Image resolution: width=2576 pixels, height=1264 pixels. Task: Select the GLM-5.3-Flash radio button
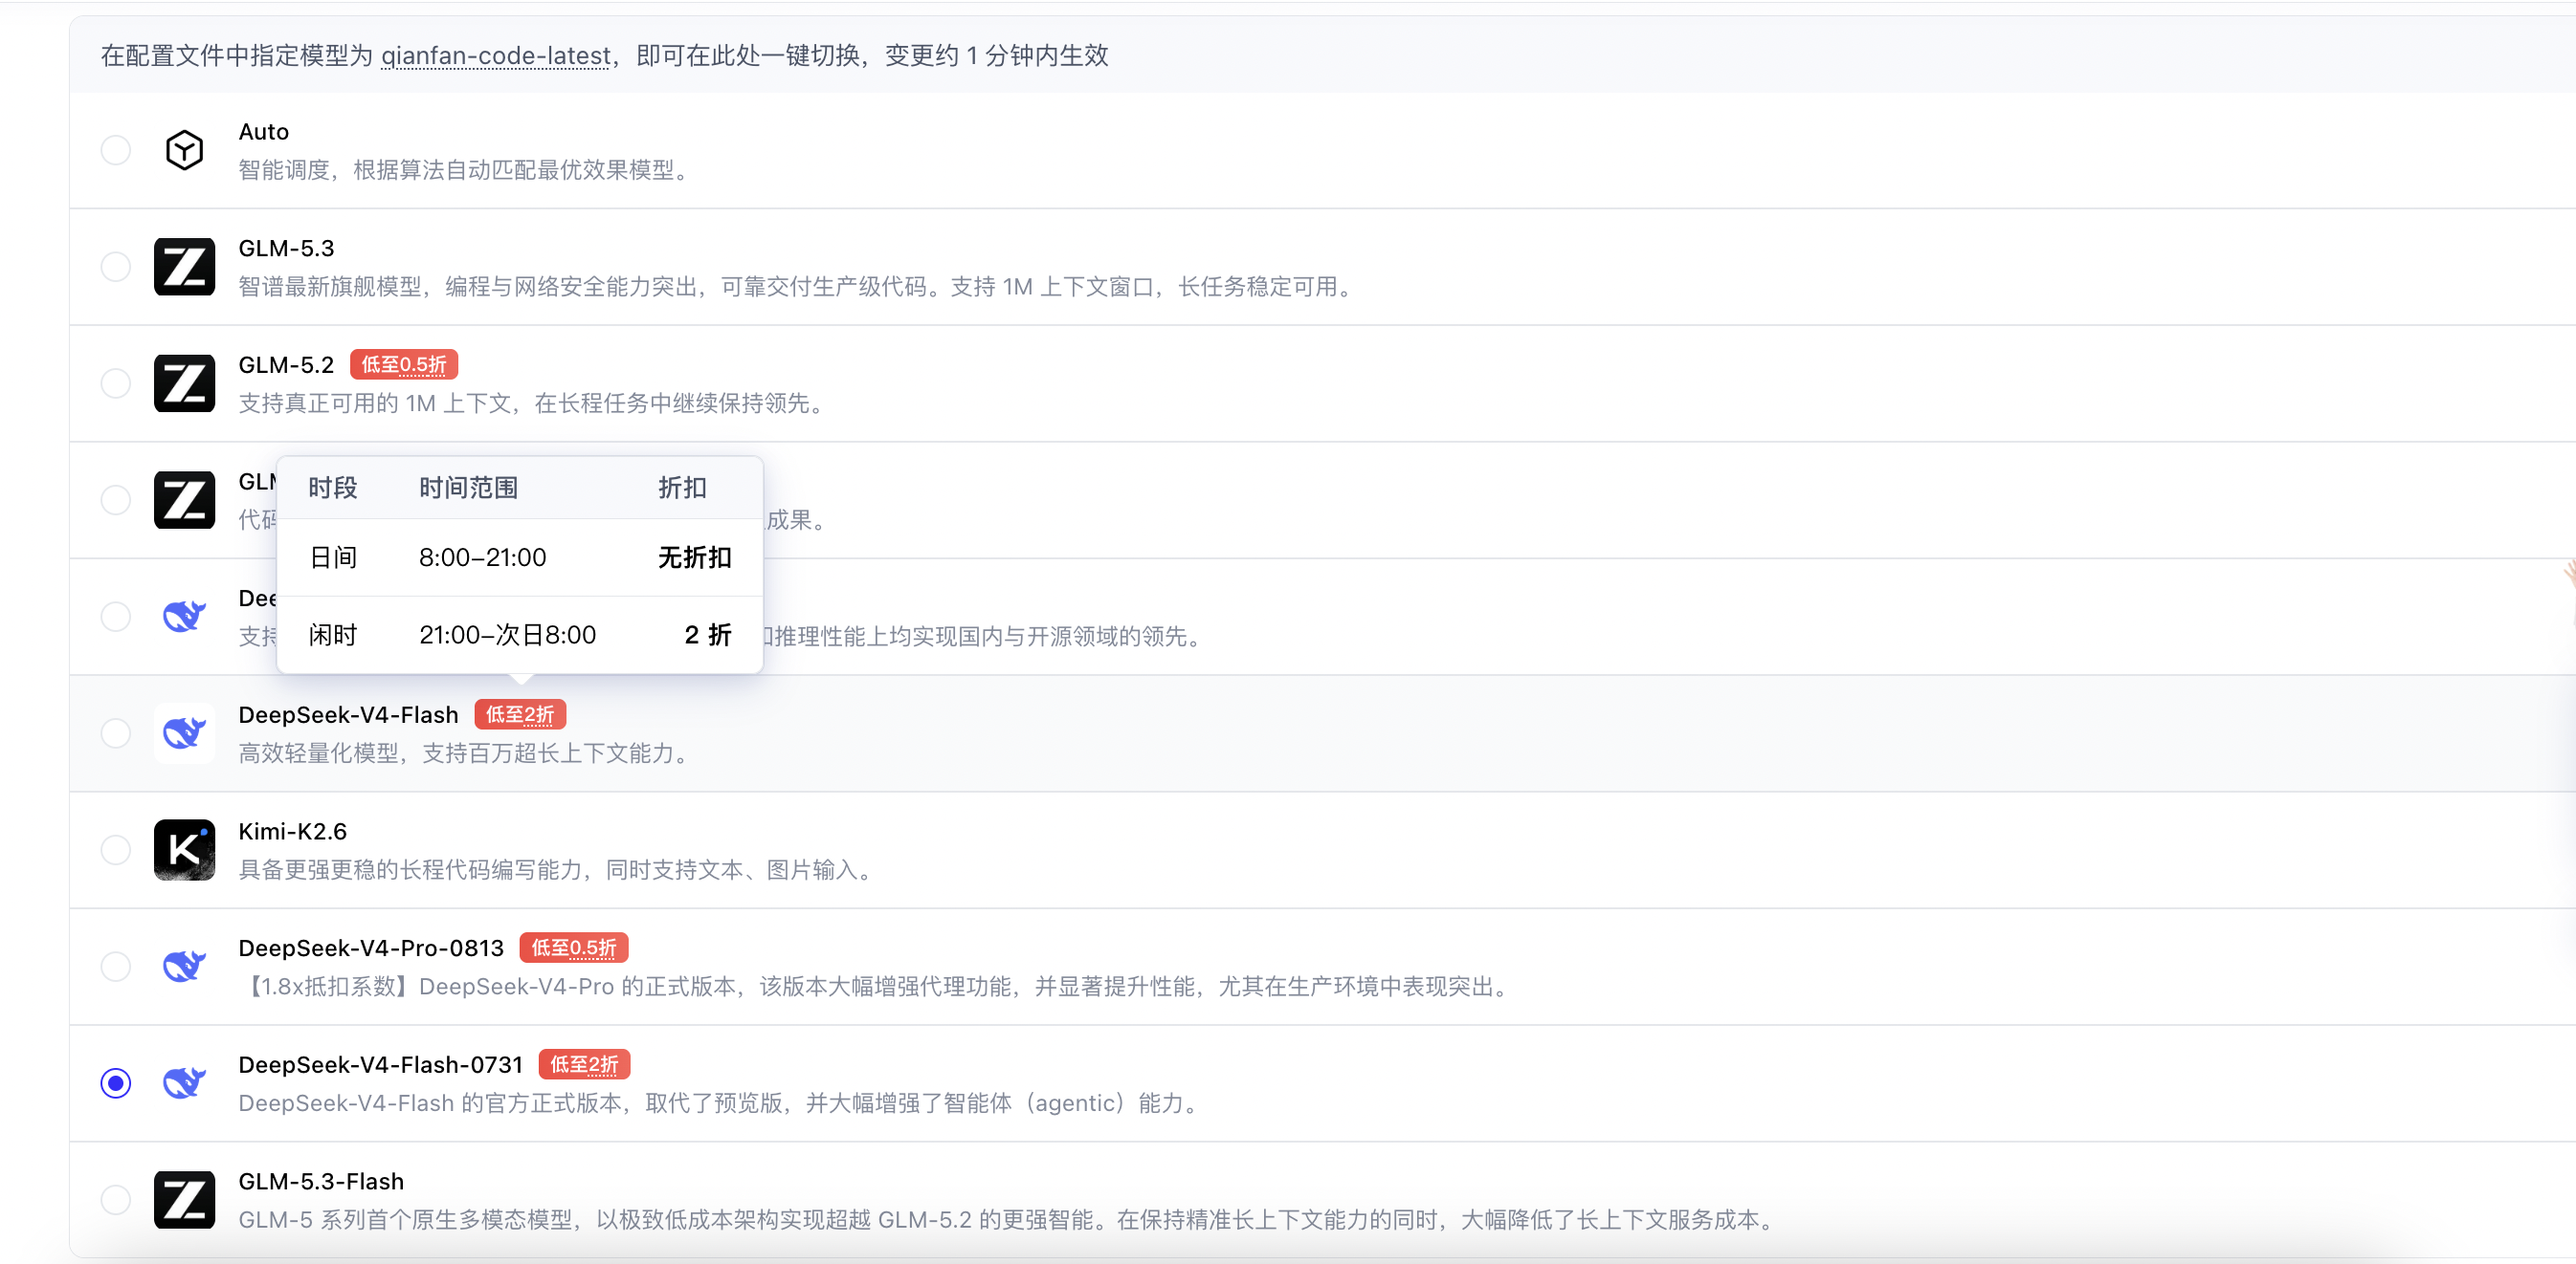pyautogui.click(x=116, y=1200)
